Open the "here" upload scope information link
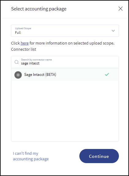This screenshot has height=176, width=129. click(x=25, y=43)
